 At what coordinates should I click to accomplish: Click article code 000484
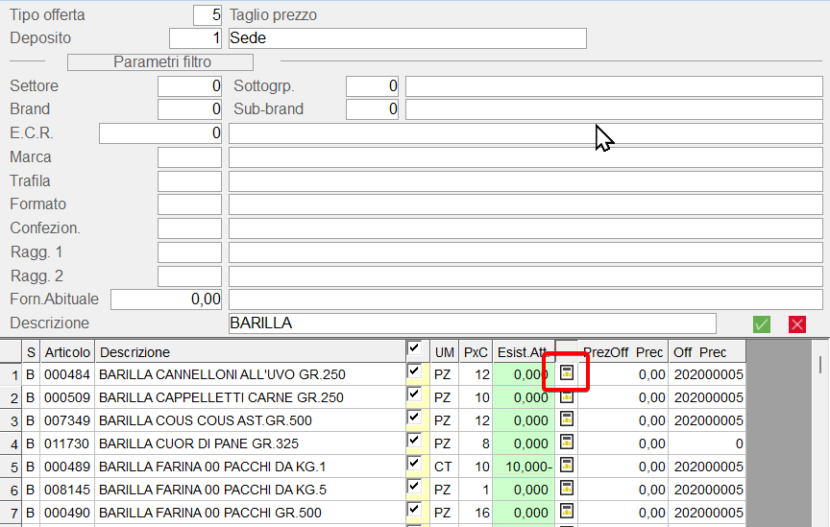click(67, 374)
